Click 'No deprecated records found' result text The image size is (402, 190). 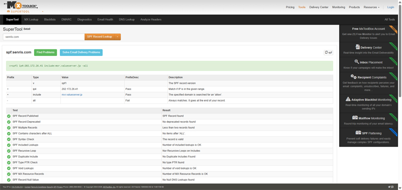pyautogui.click(x=179, y=122)
